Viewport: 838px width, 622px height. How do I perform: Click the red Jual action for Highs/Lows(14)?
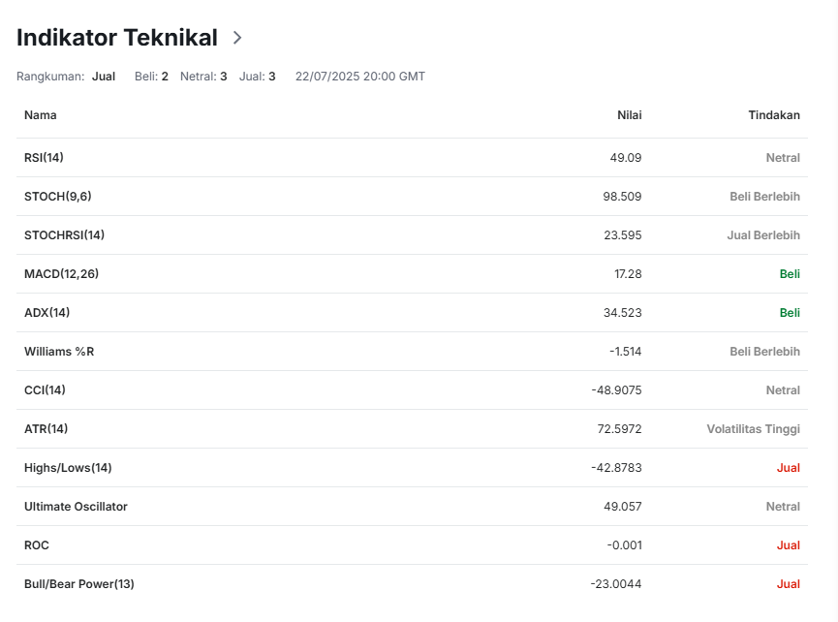pyautogui.click(x=789, y=468)
